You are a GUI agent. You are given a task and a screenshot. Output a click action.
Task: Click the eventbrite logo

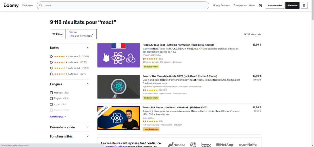(x=248, y=145)
